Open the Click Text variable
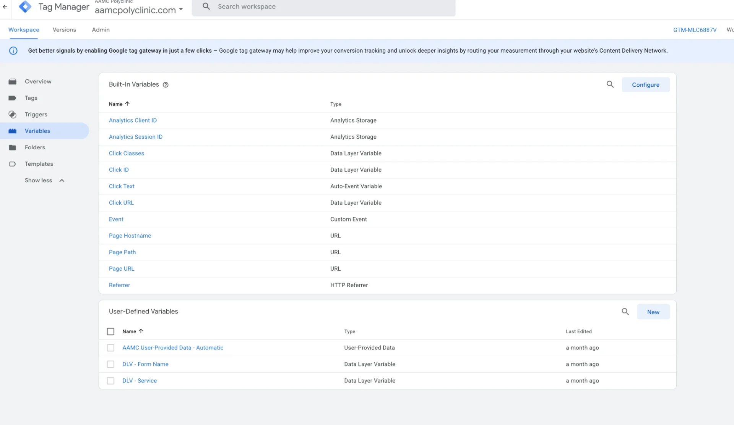Image resolution: width=734 pixels, height=425 pixels. [x=122, y=186]
